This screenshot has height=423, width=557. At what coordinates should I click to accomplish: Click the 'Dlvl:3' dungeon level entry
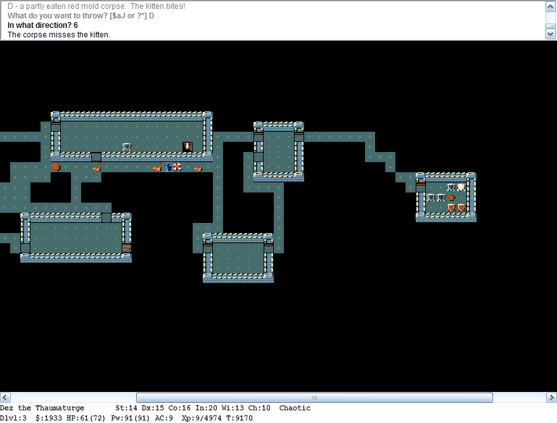13,418
